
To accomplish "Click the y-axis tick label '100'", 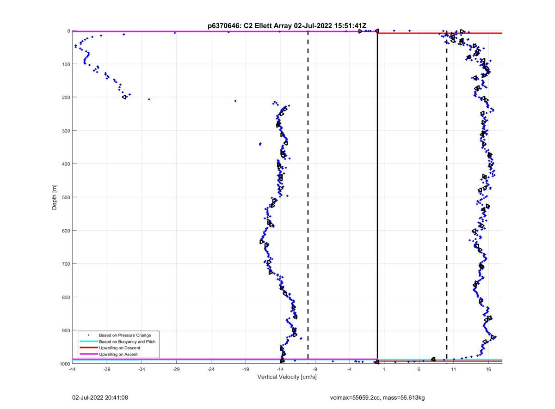I will coord(66,64).
